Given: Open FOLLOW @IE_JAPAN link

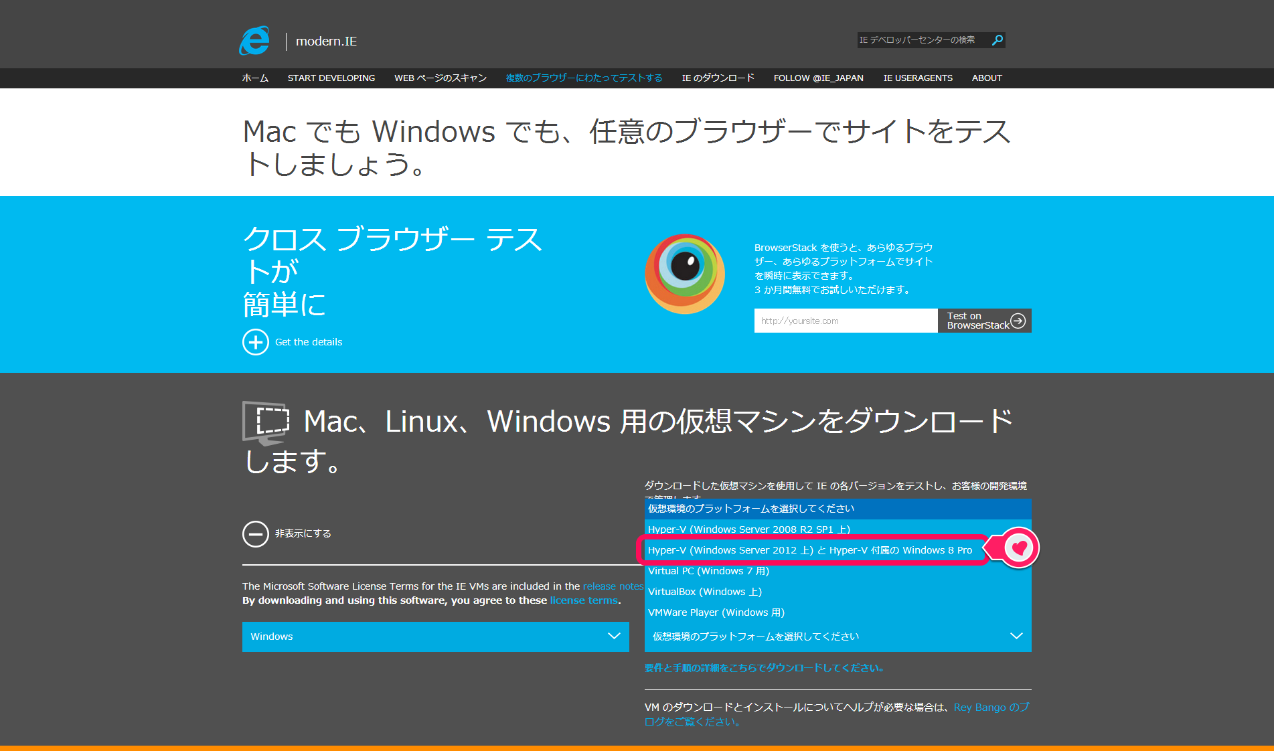Looking at the screenshot, I should (819, 78).
